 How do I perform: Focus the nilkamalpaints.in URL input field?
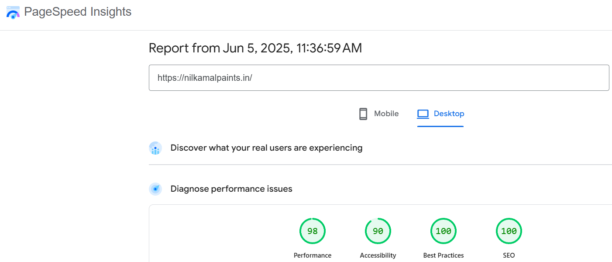(x=378, y=78)
